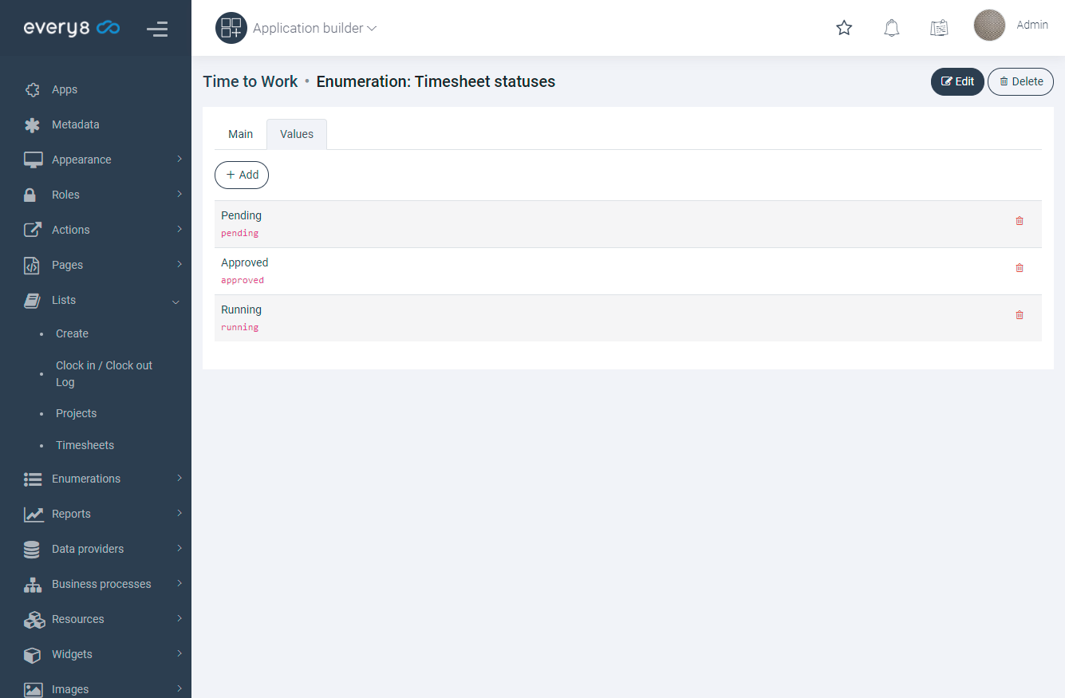Screen dimensions: 1065x698
Task: Select the Values tab
Action: [297, 134]
